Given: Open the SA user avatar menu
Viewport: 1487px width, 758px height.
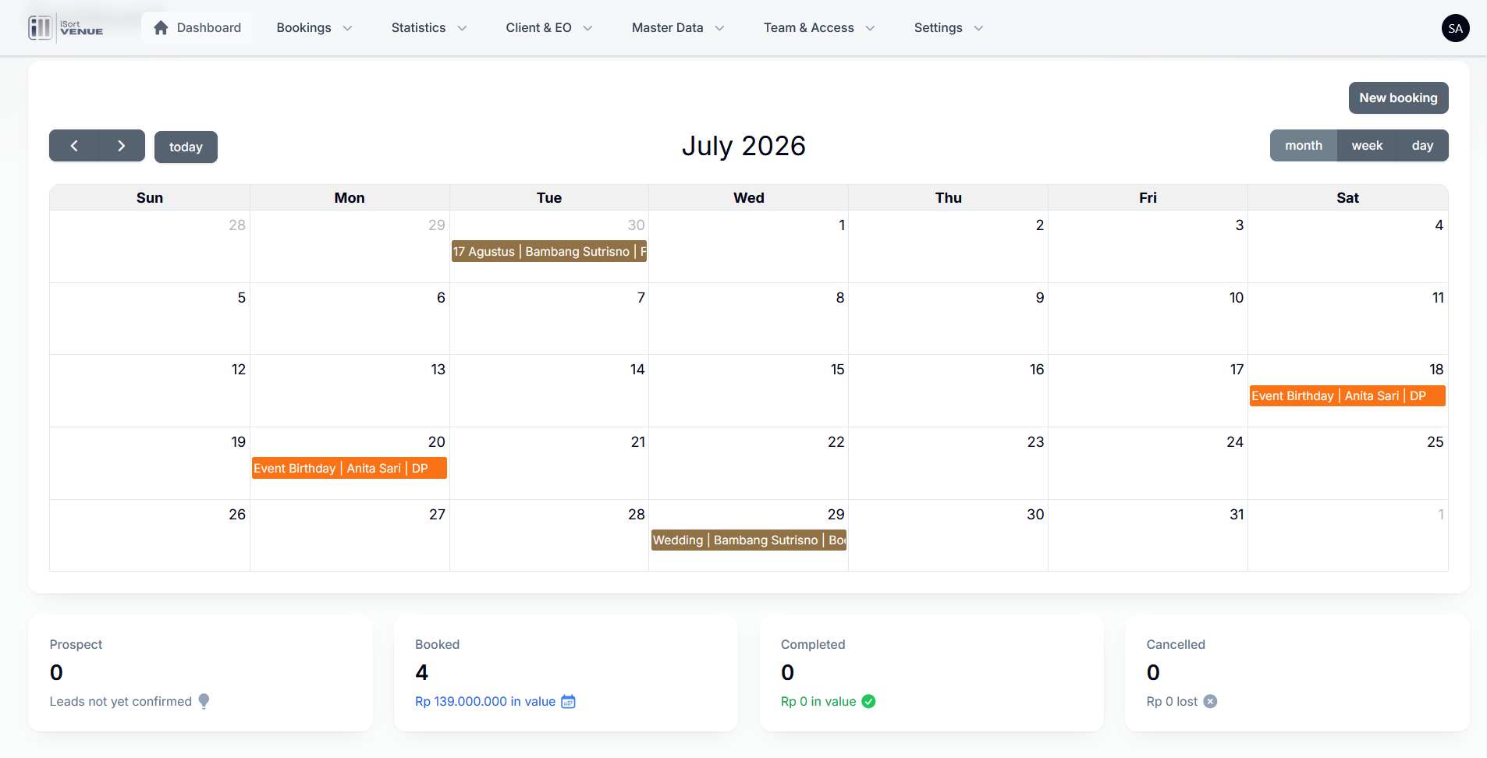Looking at the screenshot, I should point(1455,28).
